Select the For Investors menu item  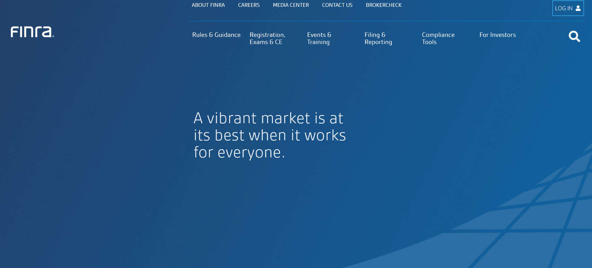pyautogui.click(x=497, y=35)
